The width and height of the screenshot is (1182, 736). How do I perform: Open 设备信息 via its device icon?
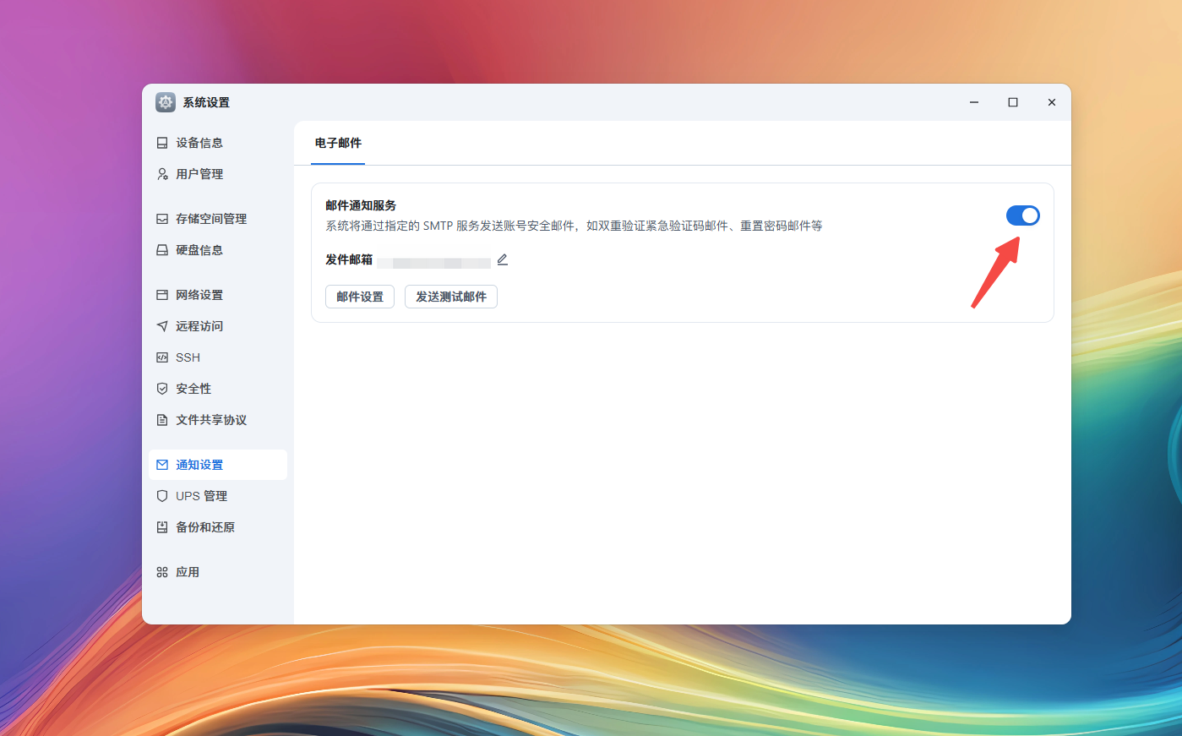tap(162, 142)
